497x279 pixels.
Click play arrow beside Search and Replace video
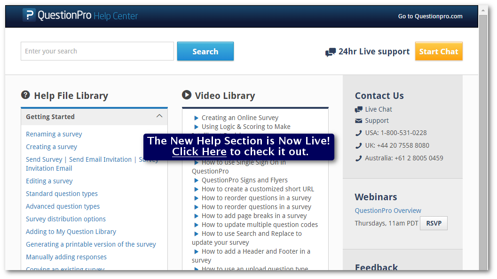click(x=196, y=234)
